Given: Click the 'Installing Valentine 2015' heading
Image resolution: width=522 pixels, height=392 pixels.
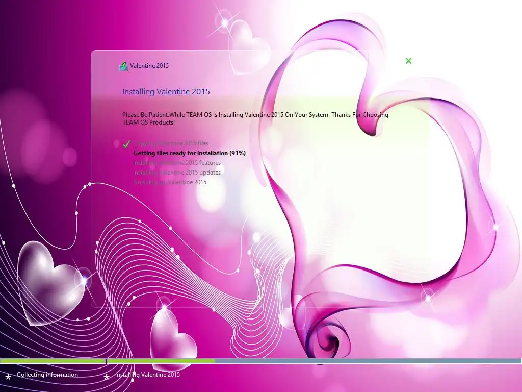Looking at the screenshot, I should [166, 92].
